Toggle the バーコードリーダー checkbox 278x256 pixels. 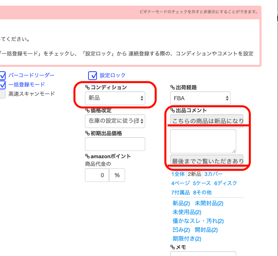[x=2, y=76]
